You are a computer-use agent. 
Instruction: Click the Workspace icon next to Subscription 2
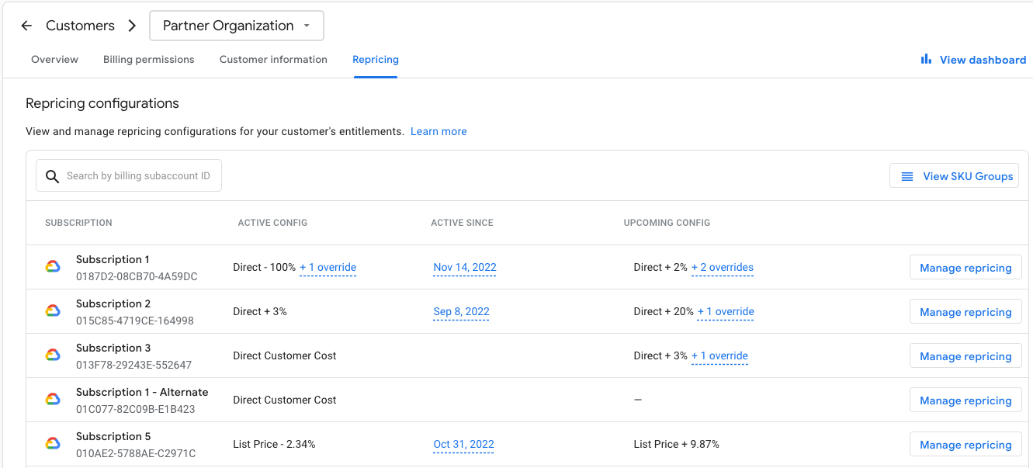tap(51, 310)
